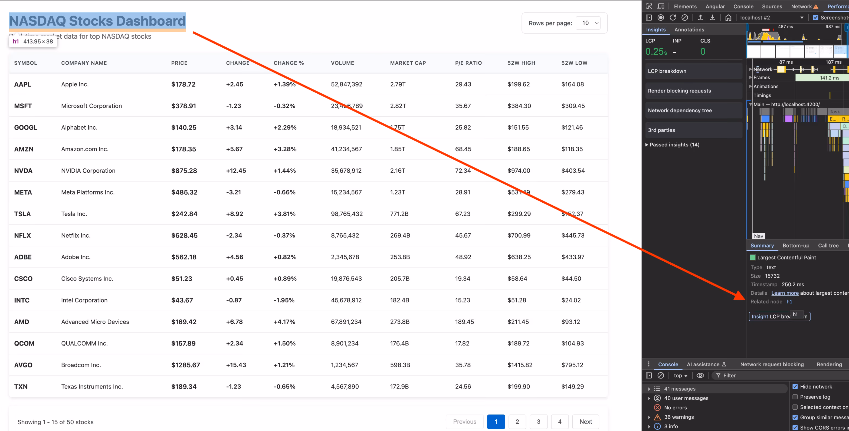Viewport: 849px width, 431px height.
Task: Create a live expression with the eye icon
Action: click(700, 375)
